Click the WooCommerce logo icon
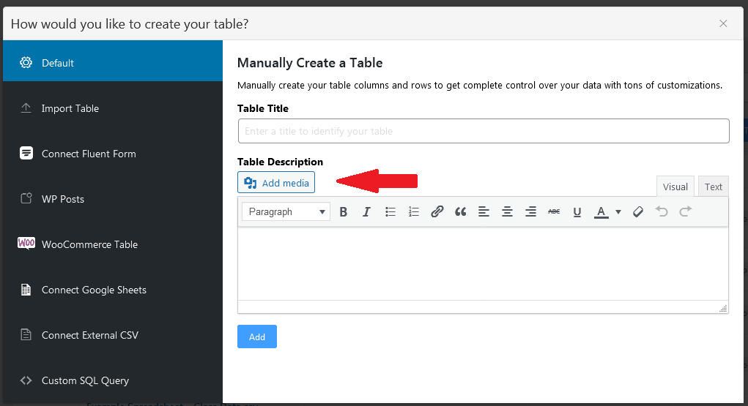 coord(26,244)
